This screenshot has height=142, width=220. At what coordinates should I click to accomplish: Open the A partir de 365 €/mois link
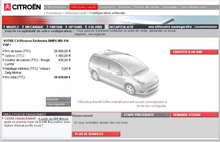point(54,118)
